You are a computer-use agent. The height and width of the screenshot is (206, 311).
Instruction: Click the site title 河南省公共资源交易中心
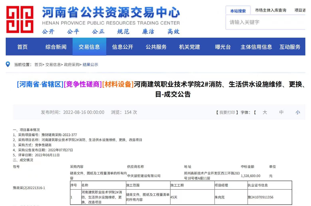111,12
